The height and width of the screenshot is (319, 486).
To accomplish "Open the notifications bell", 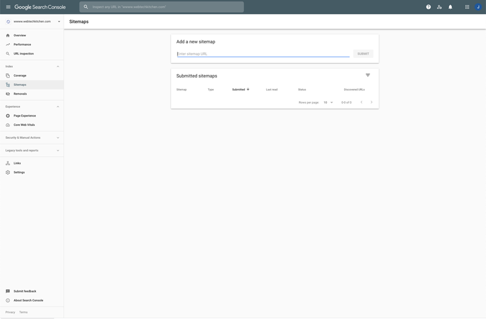I will tap(449, 5).
